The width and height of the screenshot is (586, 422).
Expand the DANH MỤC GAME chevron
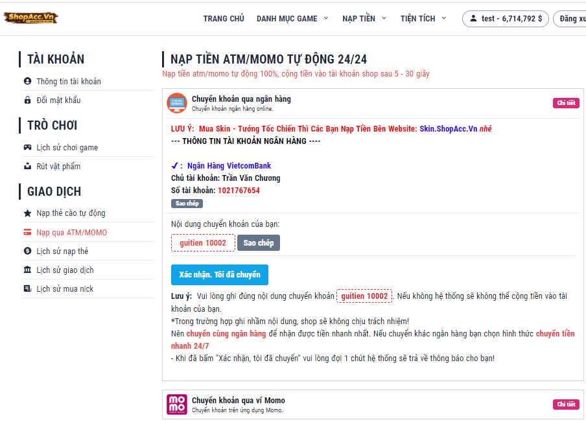point(326,18)
